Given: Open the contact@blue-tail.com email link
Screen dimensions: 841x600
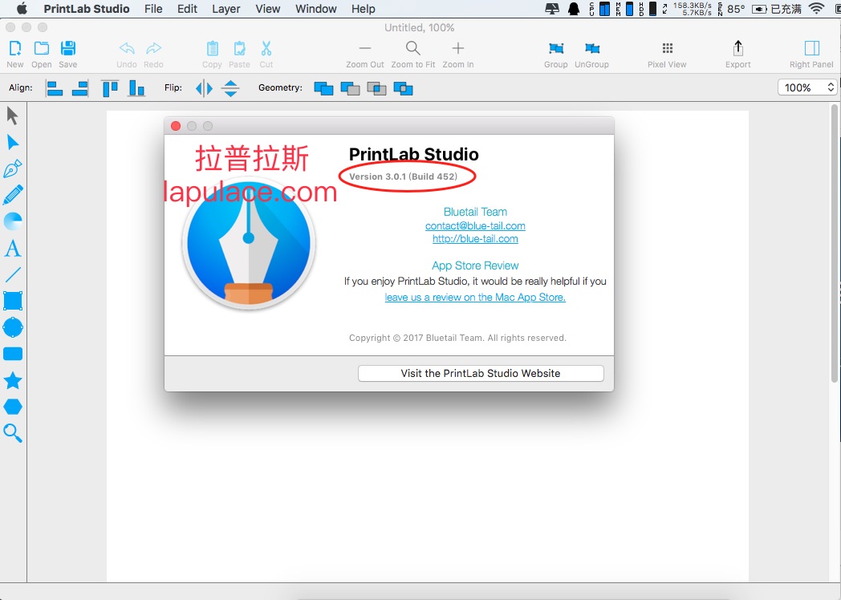Looking at the screenshot, I should [475, 225].
